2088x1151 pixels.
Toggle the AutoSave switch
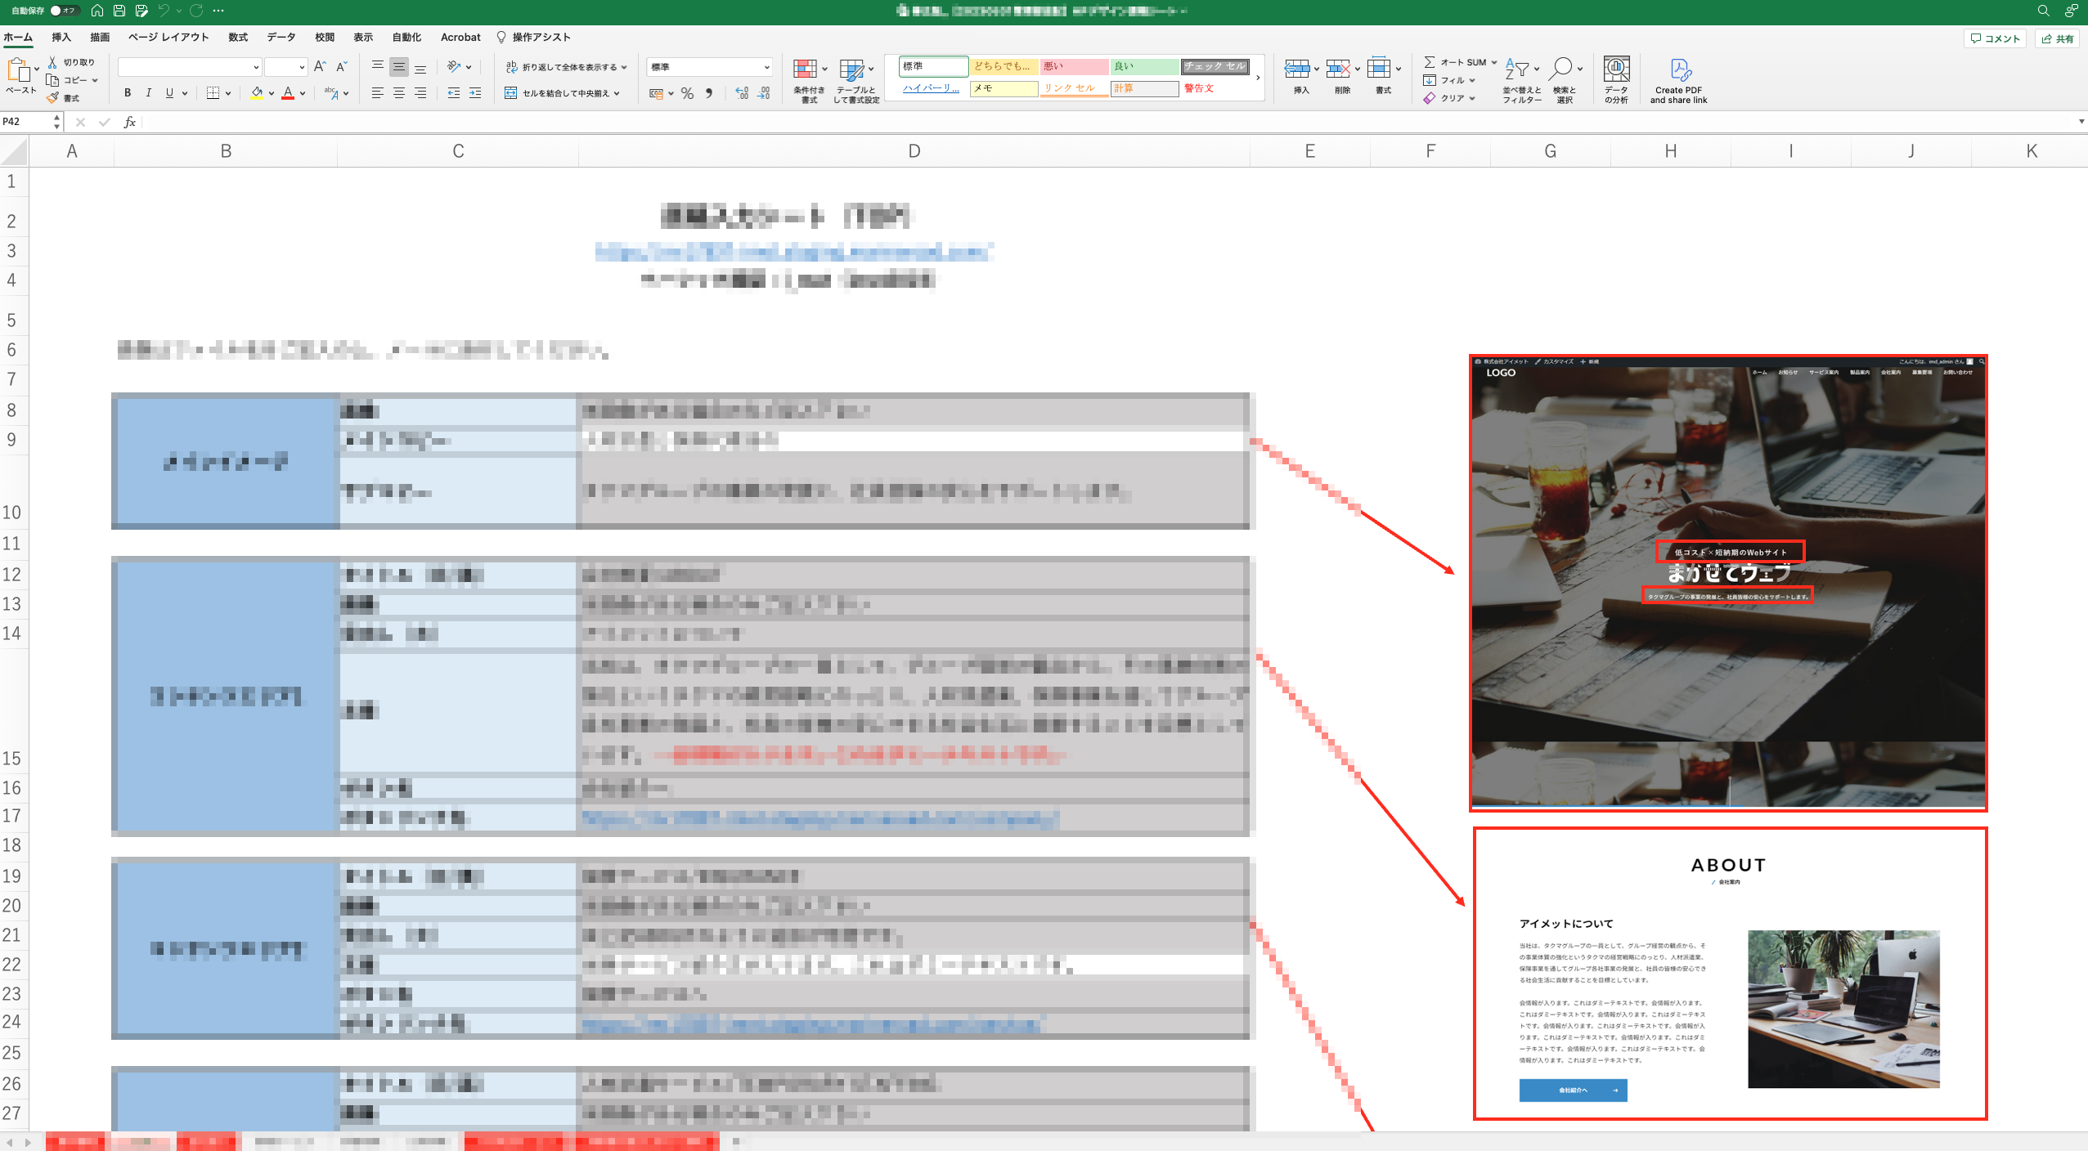pyautogui.click(x=63, y=11)
